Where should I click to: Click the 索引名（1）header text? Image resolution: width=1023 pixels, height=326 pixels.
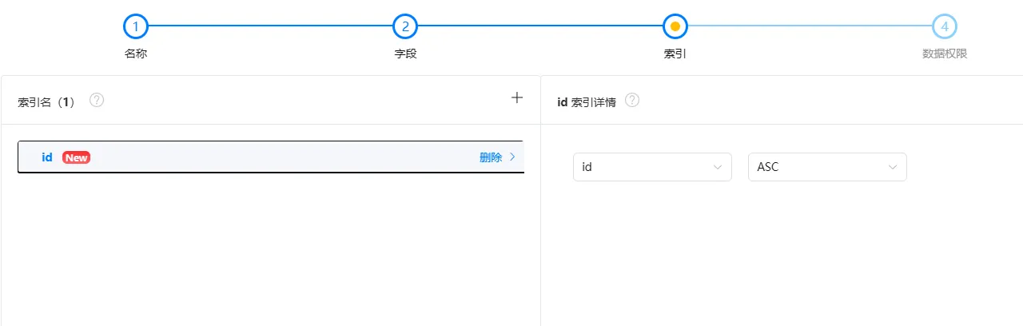[x=46, y=102]
